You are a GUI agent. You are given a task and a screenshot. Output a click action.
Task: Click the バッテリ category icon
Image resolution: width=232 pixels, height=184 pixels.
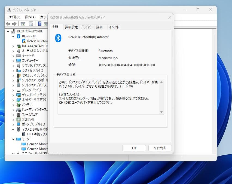point(18,105)
